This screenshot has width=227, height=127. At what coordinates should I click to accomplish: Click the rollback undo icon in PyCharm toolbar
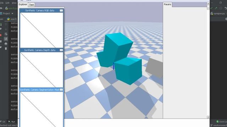click(x=226, y=8)
